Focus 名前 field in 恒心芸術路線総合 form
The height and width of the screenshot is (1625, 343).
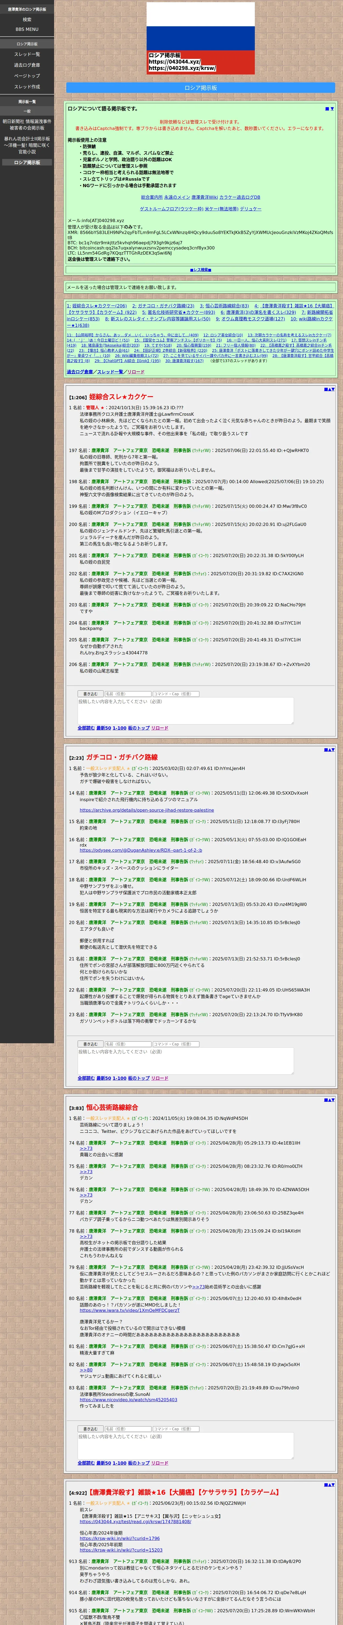point(128,1429)
